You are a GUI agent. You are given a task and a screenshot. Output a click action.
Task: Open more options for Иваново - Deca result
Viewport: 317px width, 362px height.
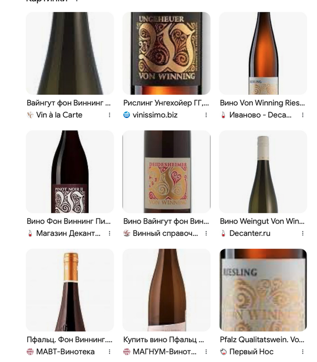[303, 115]
